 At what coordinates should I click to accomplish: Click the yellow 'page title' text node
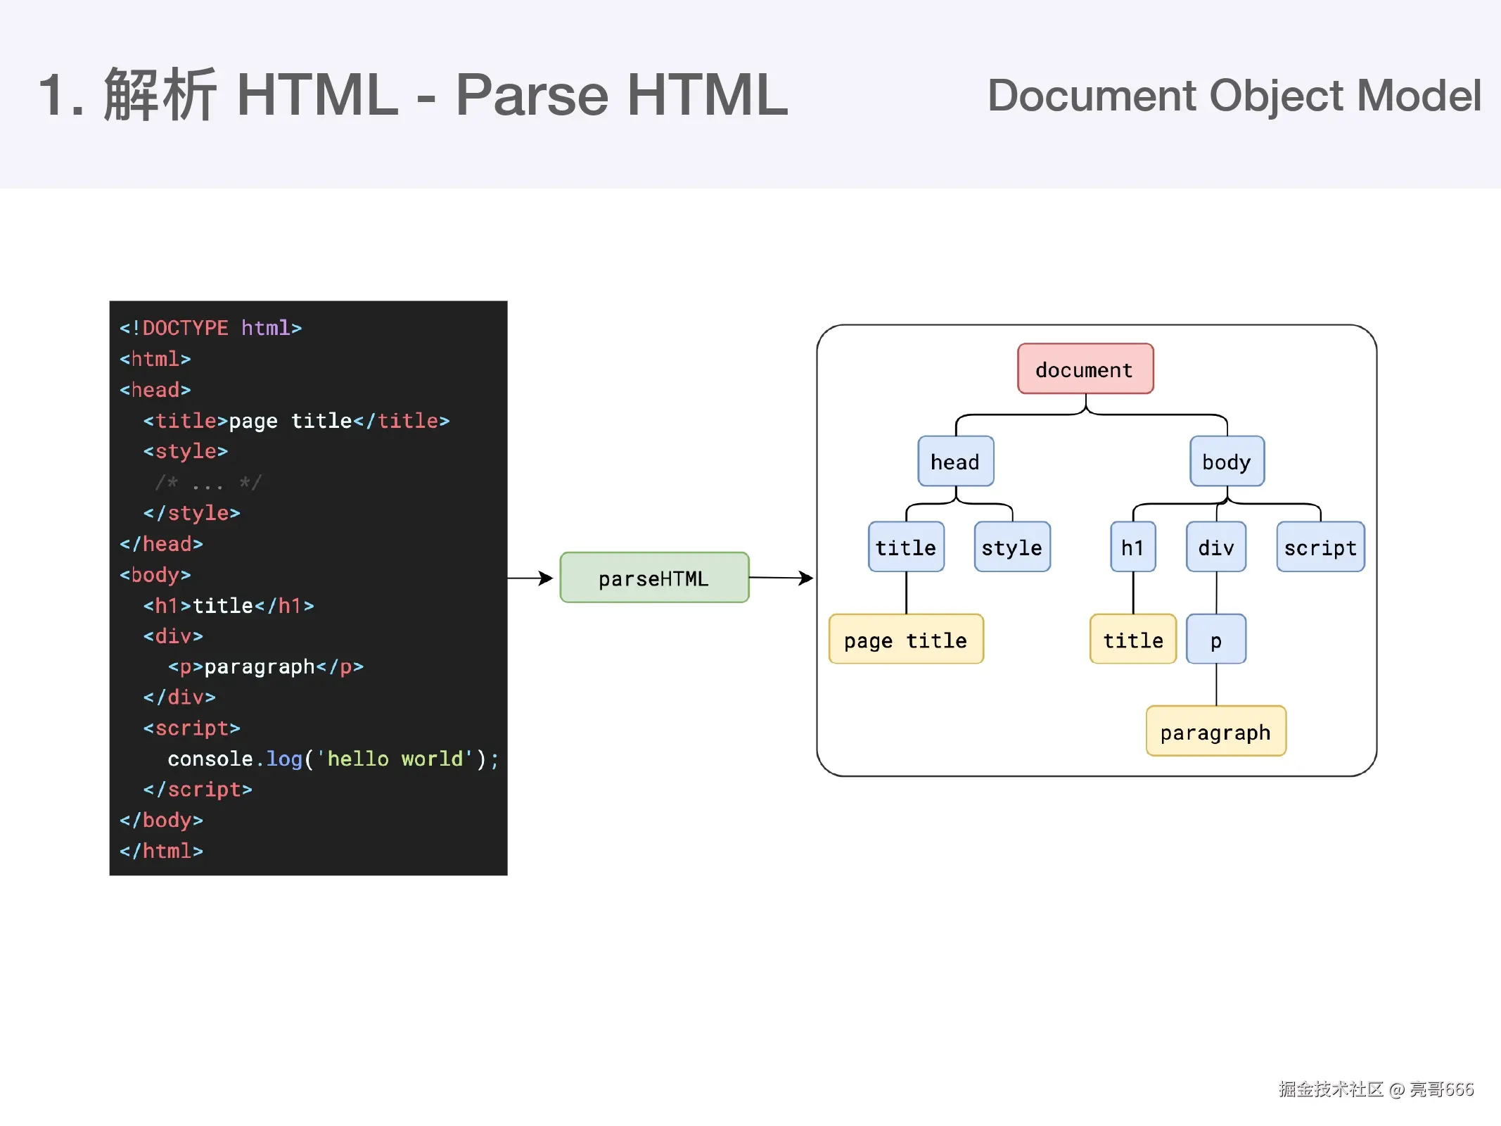[x=905, y=640]
